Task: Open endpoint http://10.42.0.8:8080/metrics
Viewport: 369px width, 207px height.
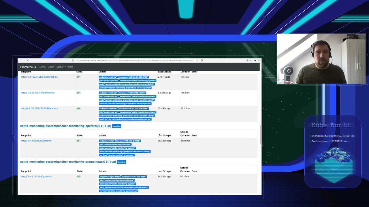Action: point(36,141)
